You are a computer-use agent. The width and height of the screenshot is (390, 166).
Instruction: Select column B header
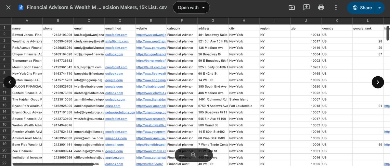(58, 21)
